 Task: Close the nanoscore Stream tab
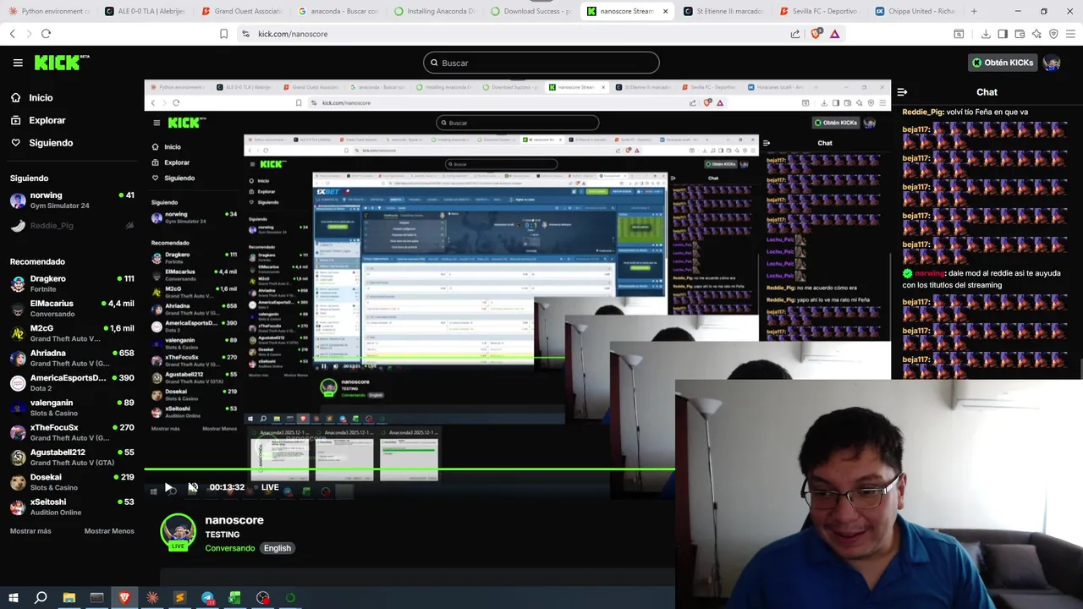665,12
